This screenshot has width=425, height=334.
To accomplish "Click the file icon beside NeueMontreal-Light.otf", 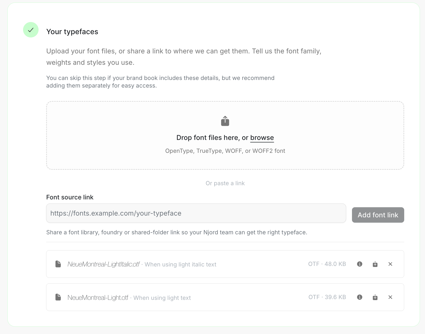I will (58, 297).
